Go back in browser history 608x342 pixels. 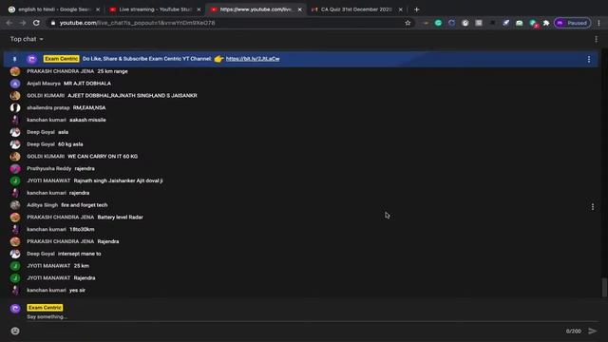point(9,23)
